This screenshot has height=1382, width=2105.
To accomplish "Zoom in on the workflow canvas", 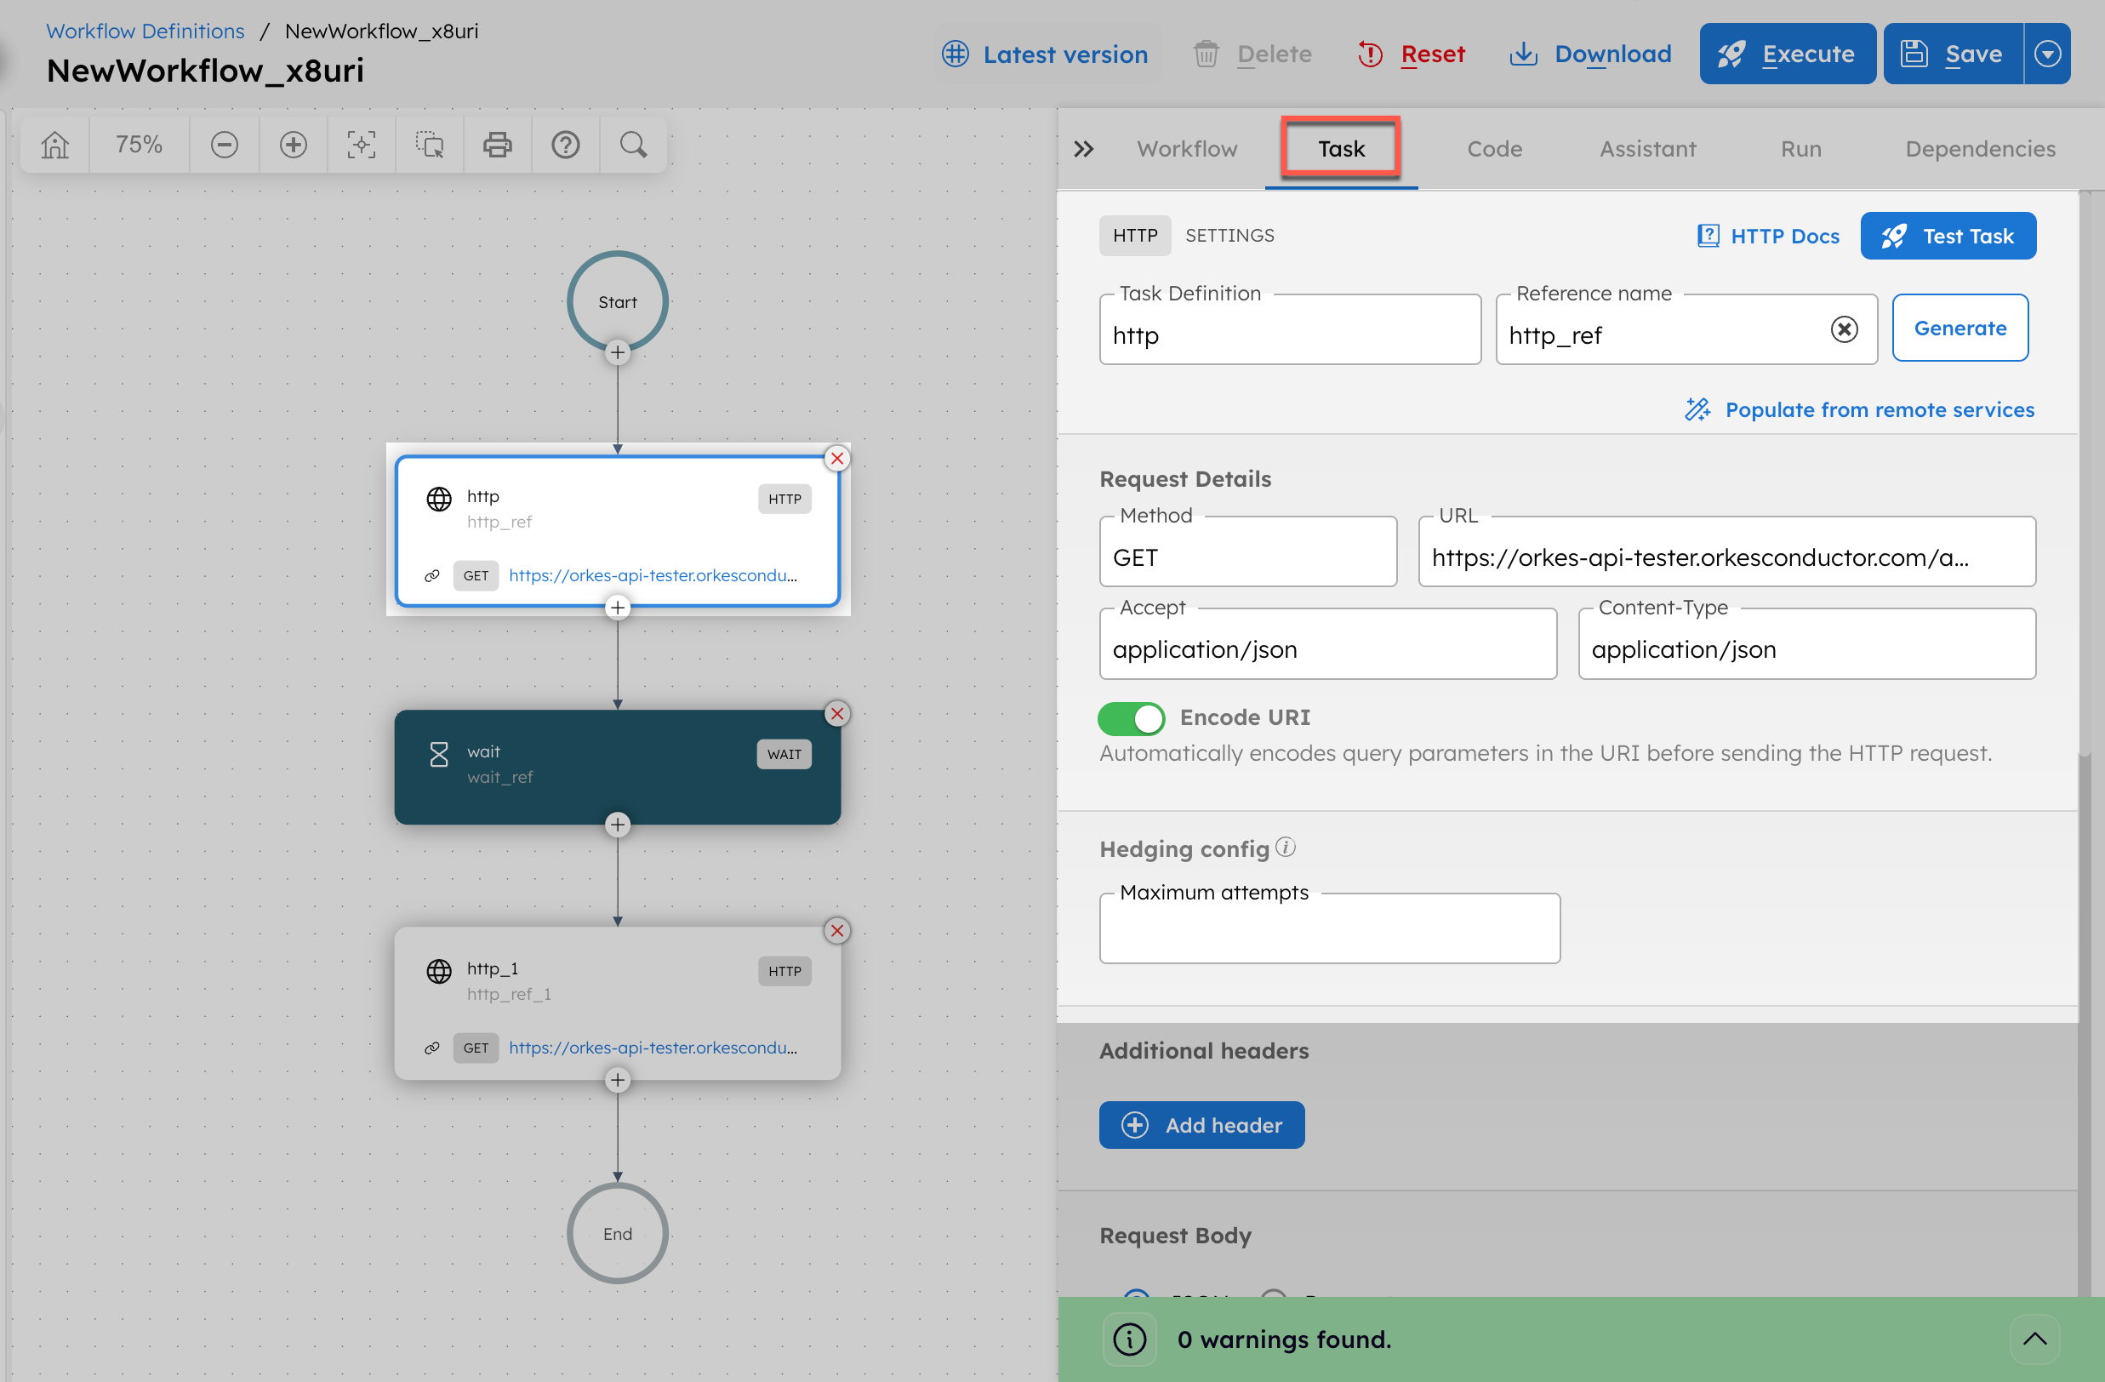I will point(293,143).
